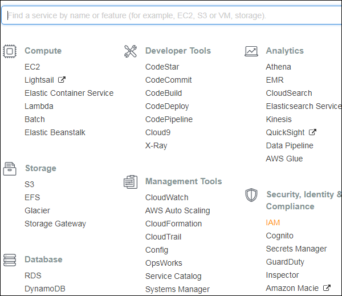Open DynamoDB under Database
Screen dimensions: 342x296
tap(45, 289)
